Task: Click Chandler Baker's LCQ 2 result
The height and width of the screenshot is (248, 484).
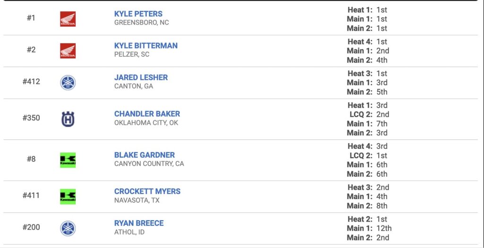Action: point(369,114)
